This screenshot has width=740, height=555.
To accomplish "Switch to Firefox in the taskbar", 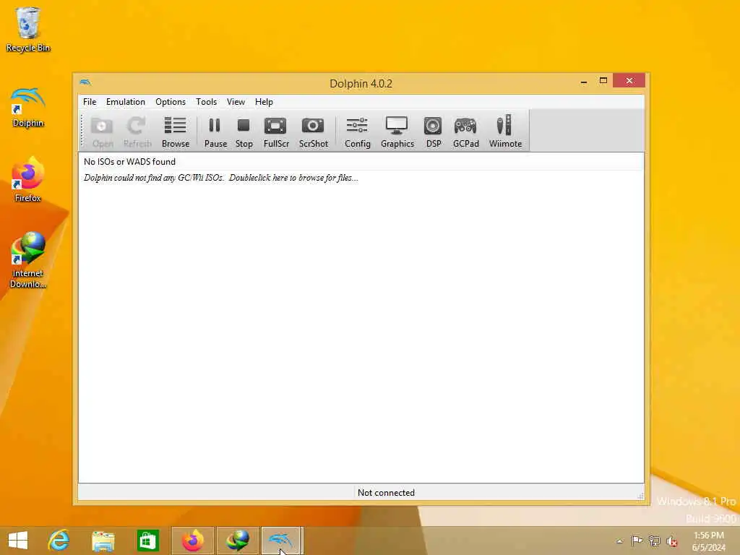I will coord(192,541).
